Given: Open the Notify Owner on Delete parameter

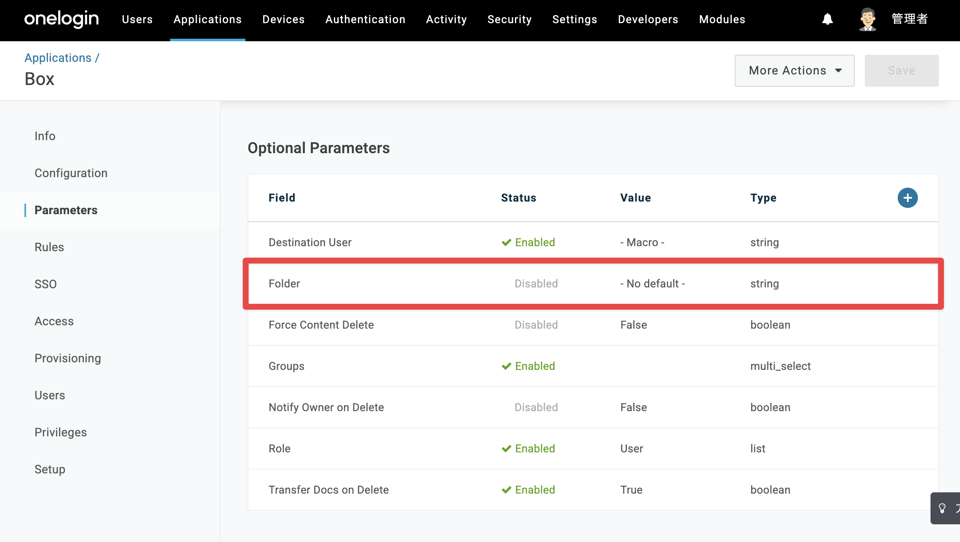Looking at the screenshot, I should [x=593, y=407].
